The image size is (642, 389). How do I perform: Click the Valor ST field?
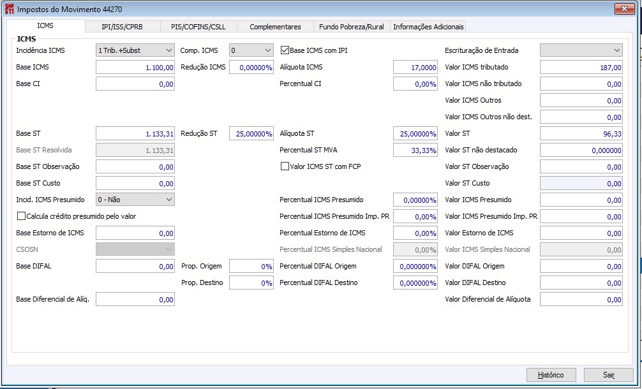click(x=581, y=133)
